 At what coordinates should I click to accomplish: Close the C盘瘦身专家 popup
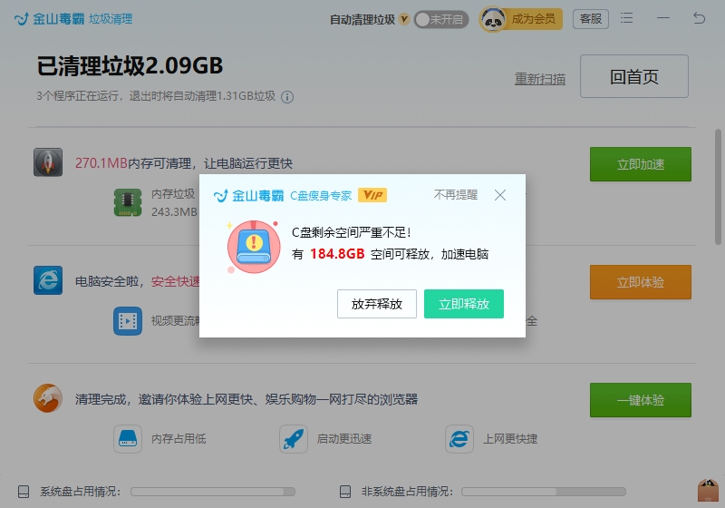(x=500, y=195)
